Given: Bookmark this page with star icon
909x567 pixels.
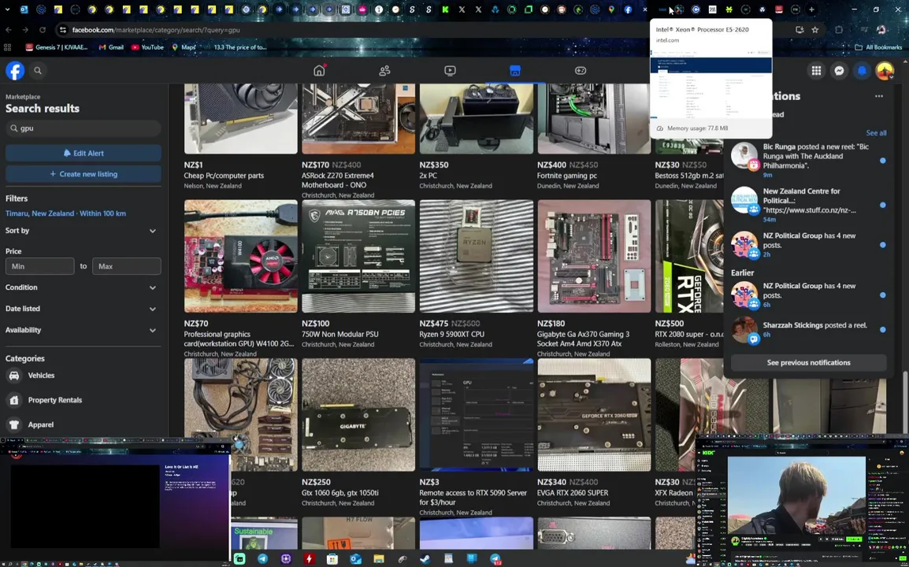Looking at the screenshot, I should click(x=815, y=30).
